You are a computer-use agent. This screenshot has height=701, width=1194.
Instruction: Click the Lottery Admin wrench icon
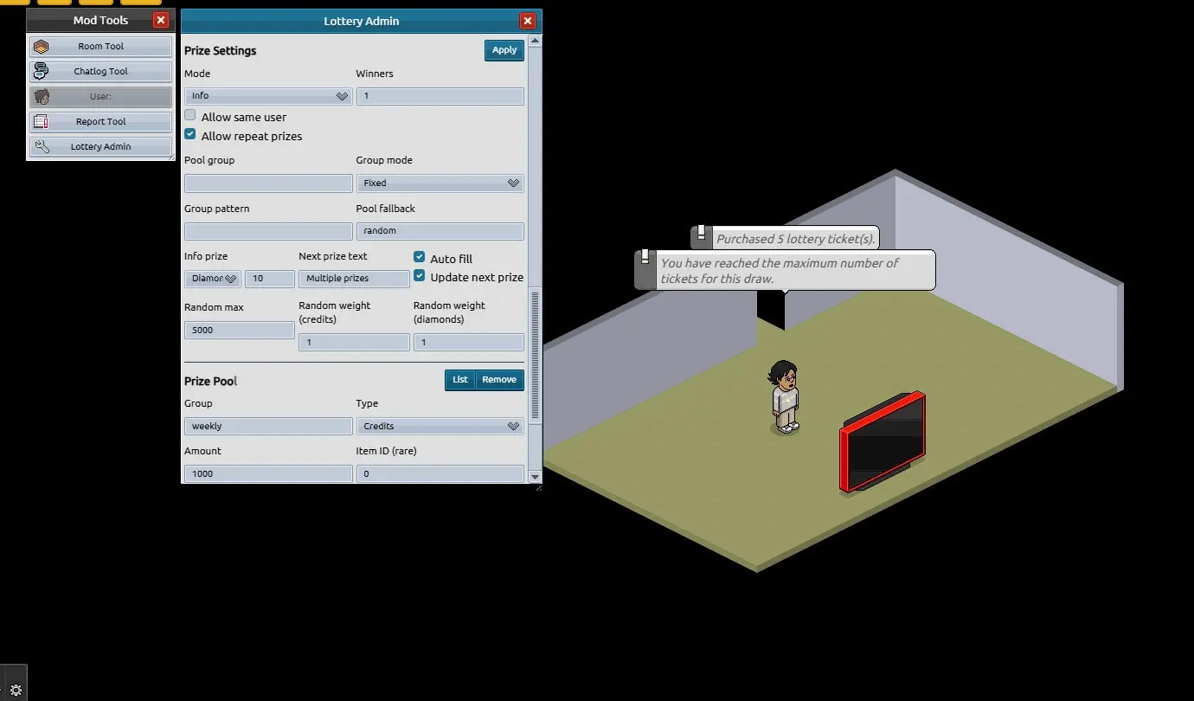(x=41, y=147)
